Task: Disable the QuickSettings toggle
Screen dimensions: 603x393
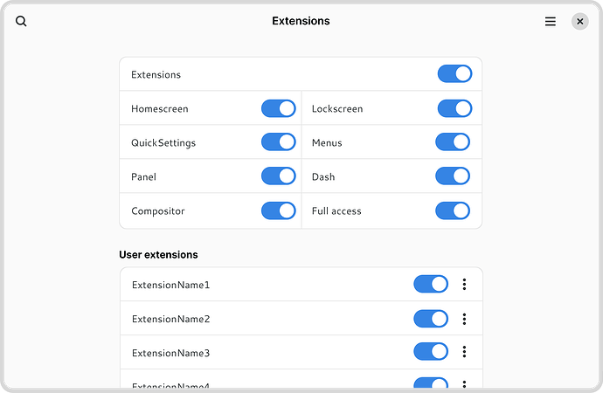Action: [x=278, y=142]
